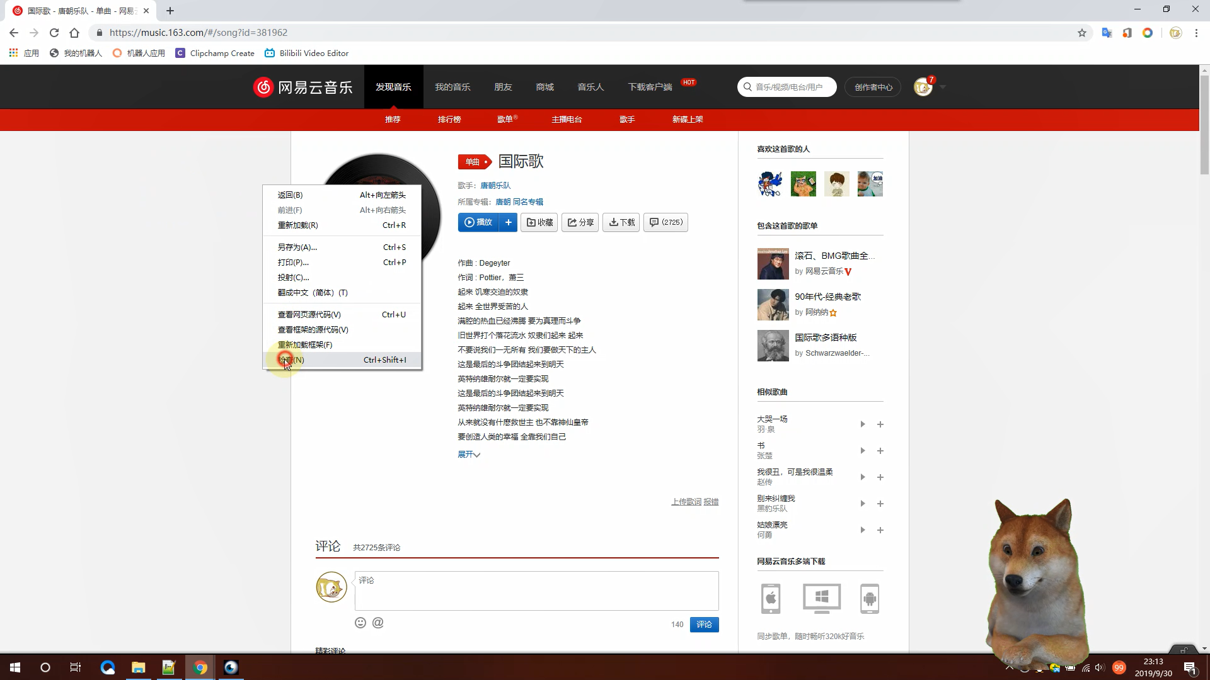Image resolution: width=1210 pixels, height=680 pixels.
Task: Click the blue plus add-to-playlist button beside 播放
Action: coord(508,222)
